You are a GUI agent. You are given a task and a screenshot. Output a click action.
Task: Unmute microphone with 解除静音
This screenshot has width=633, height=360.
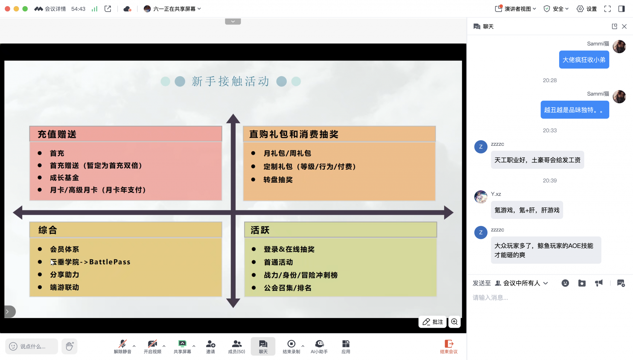(122, 346)
